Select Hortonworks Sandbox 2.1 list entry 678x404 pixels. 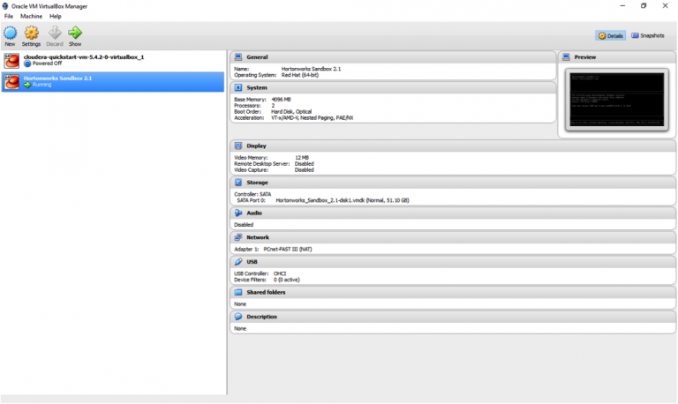pyautogui.click(x=113, y=82)
